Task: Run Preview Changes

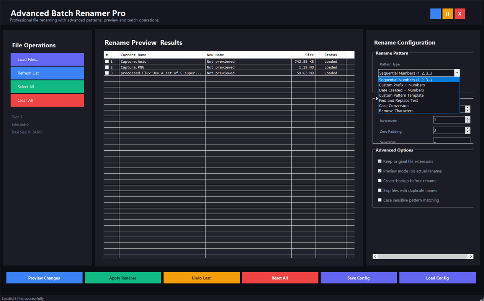Action: [44, 278]
